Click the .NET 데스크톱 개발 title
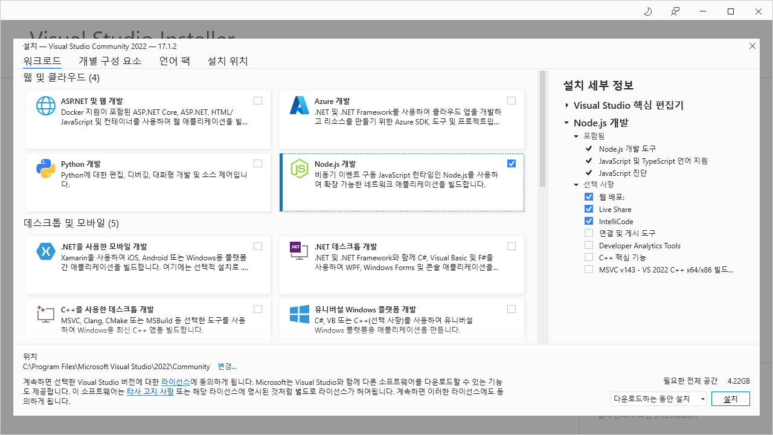773x435 pixels. point(346,246)
